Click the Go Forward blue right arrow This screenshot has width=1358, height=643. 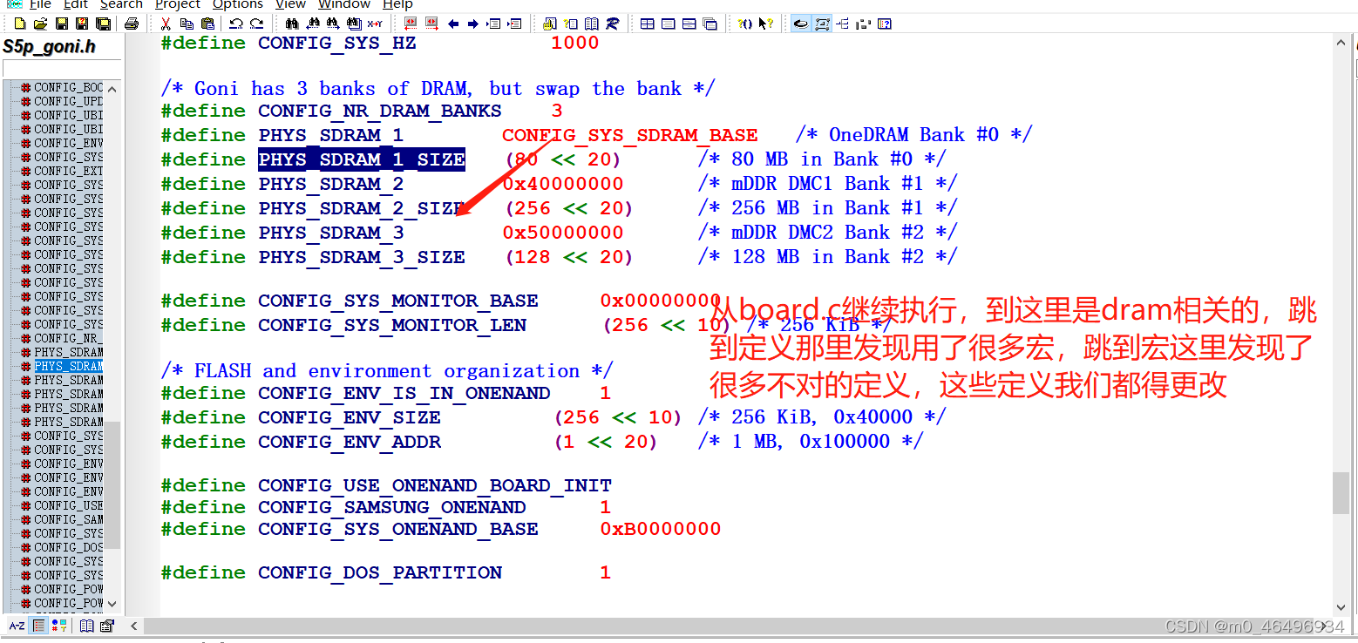pyautogui.click(x=472, y=24)
